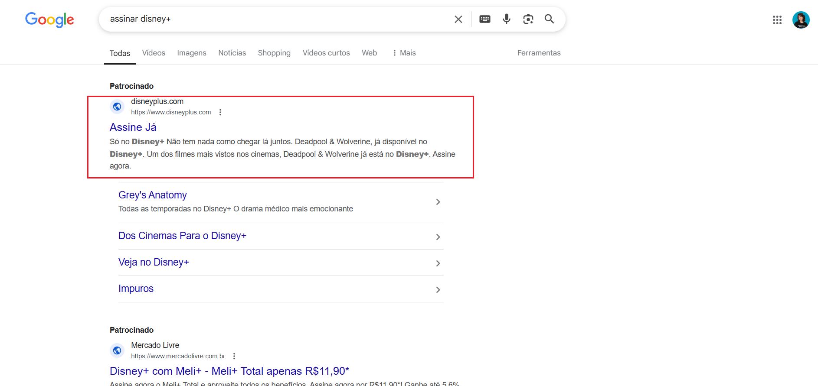Click the disneyplus.com globe favicon
This screenshot has width=818, height=386.
pos(117,107)
